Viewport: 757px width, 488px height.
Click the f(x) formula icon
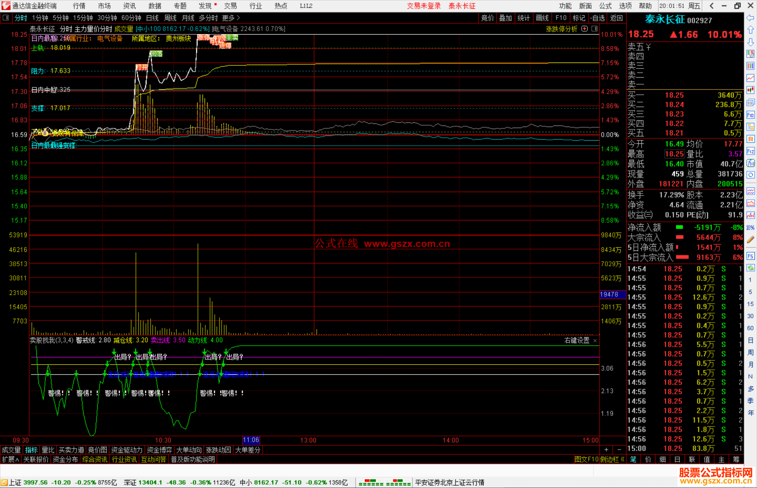(750, 163)
